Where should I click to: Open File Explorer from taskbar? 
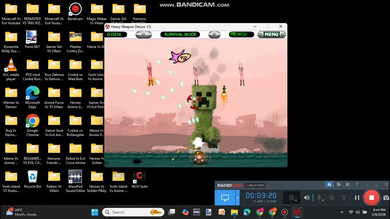click(x=234, y=212)
